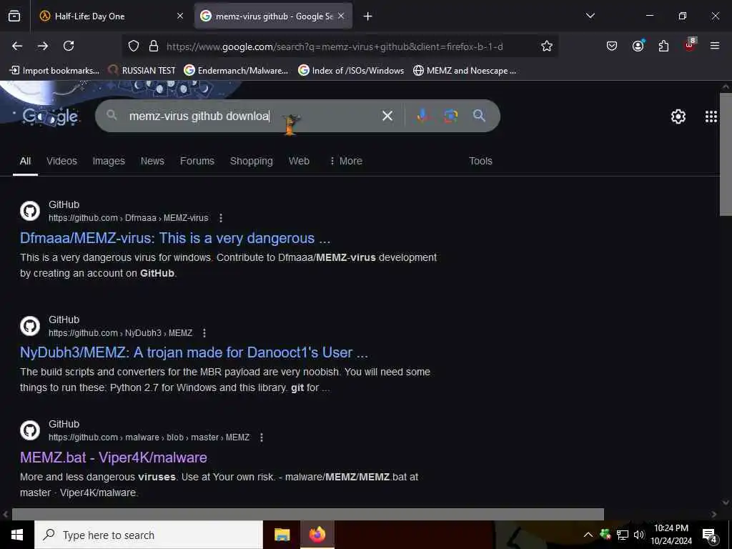The image size is (732, 549).
Task: Click the Google doodle logo
Action: tap(51, 117)
